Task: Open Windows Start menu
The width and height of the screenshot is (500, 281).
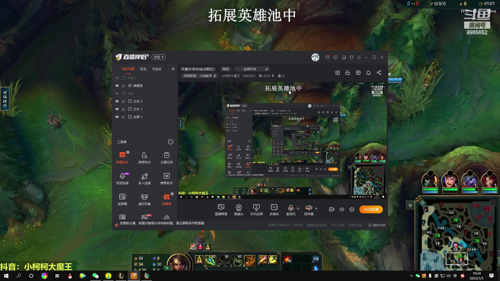Action: (x=6, y=276)
